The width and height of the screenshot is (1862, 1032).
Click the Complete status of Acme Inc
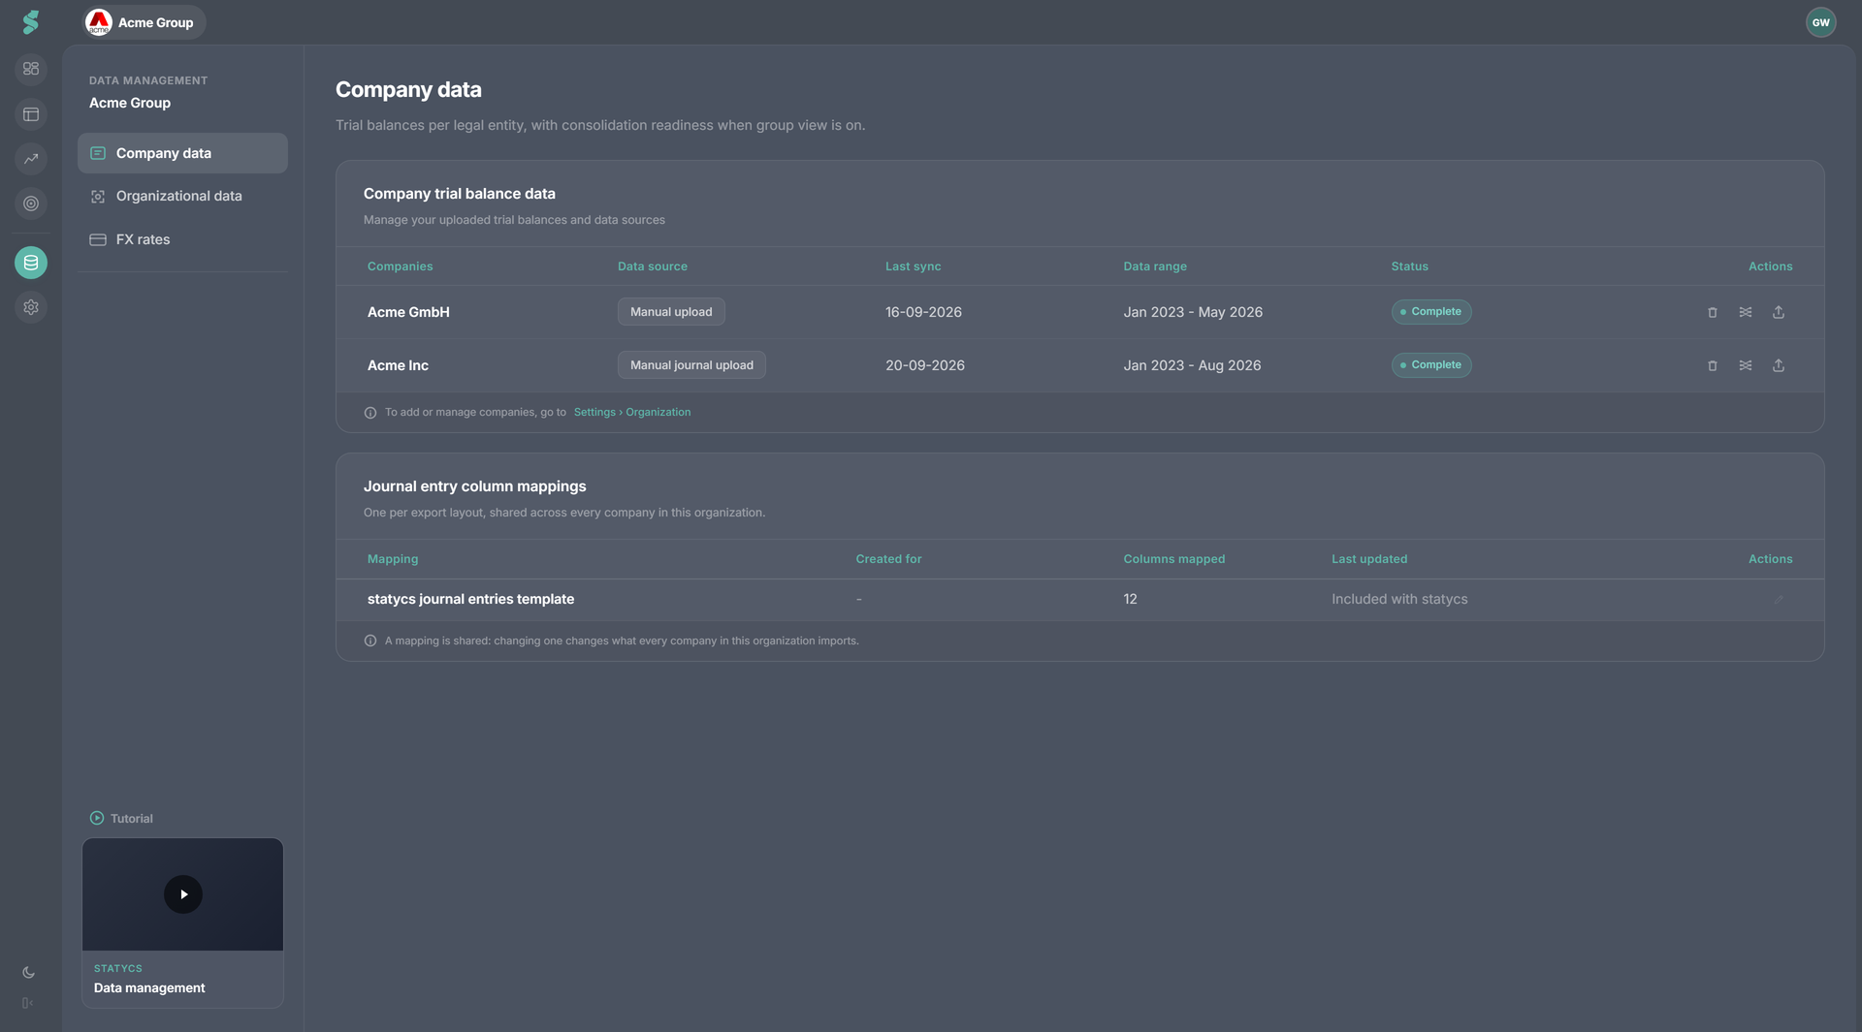pos(1431,365)
